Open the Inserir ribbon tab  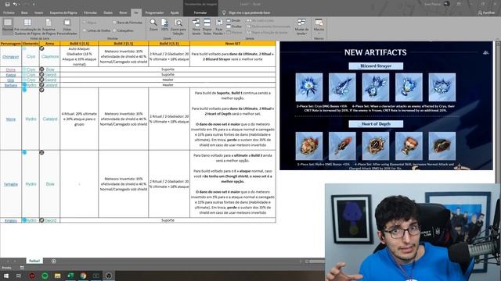point(38,12)
